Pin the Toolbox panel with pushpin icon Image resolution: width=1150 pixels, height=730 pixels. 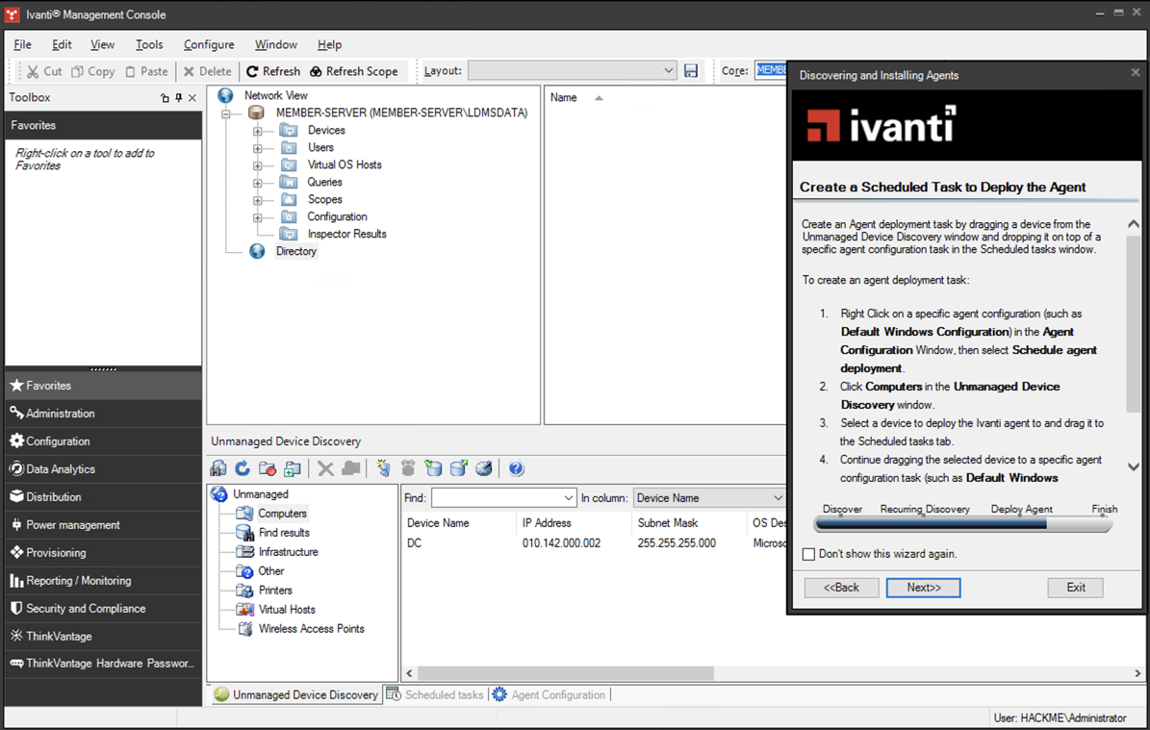coord(178,97)
